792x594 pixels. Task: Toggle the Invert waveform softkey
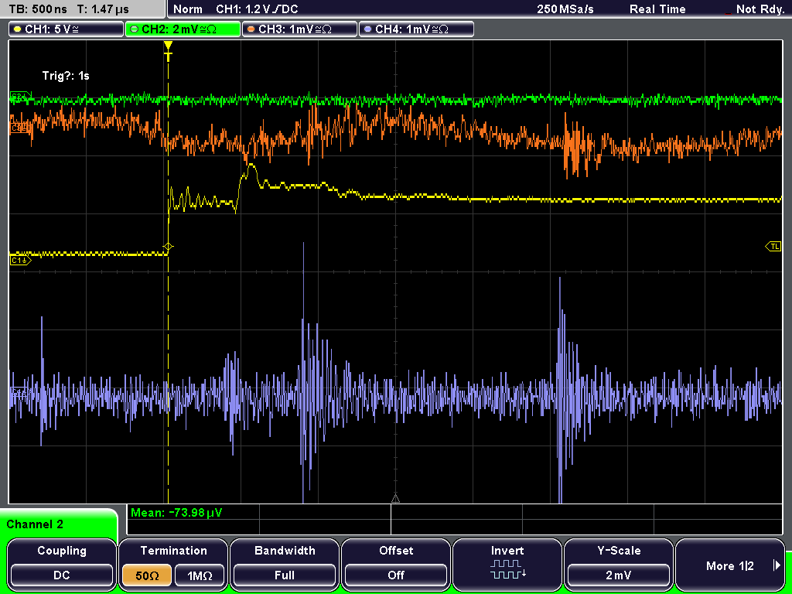tap(507, 564)
